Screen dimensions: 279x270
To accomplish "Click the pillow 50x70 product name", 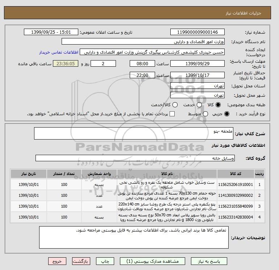I will (167, 217).
